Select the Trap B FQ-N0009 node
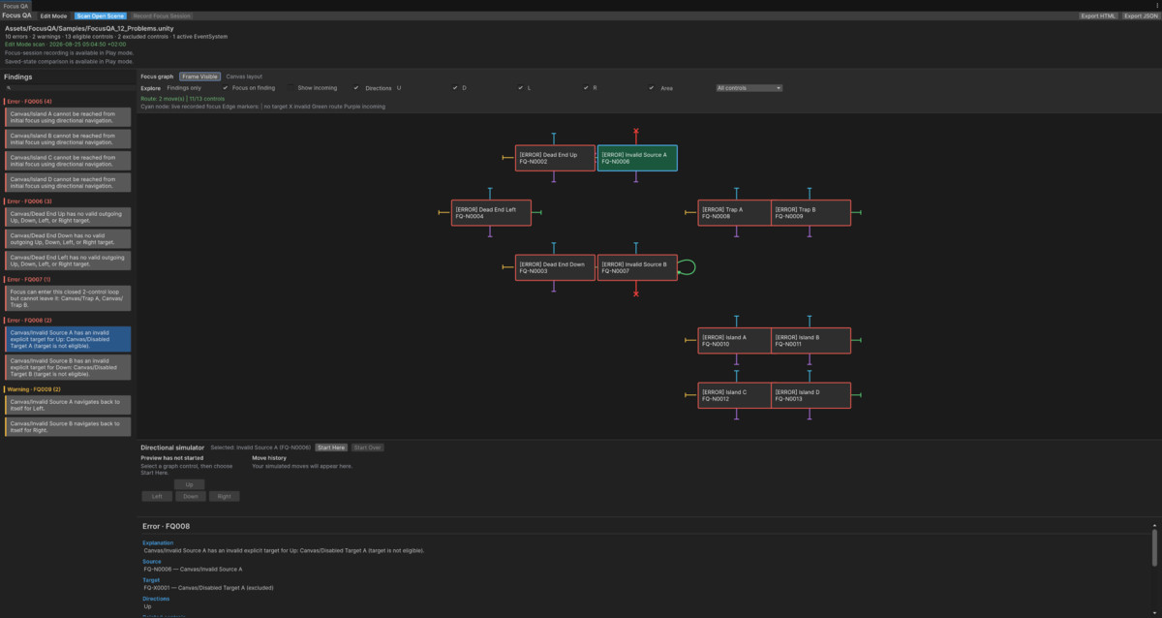 click(810, 213)
